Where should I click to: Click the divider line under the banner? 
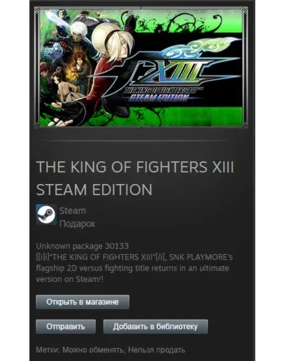click(133, 140)
